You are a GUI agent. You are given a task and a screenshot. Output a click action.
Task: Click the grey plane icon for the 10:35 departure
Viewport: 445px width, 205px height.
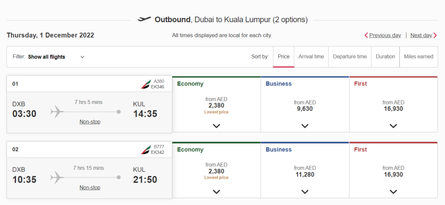tap(57, 178)
